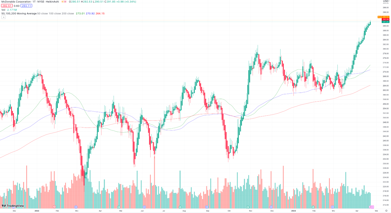Click the 296.00 price scale label
The width and height of the screenshot is (391, 213).
tap(386, 12)
